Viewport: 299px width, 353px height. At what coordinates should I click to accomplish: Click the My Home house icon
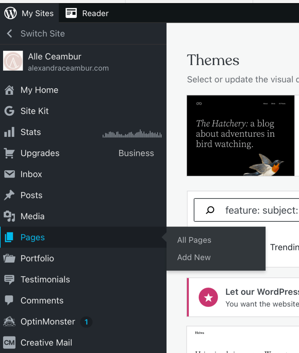(9, 90)
